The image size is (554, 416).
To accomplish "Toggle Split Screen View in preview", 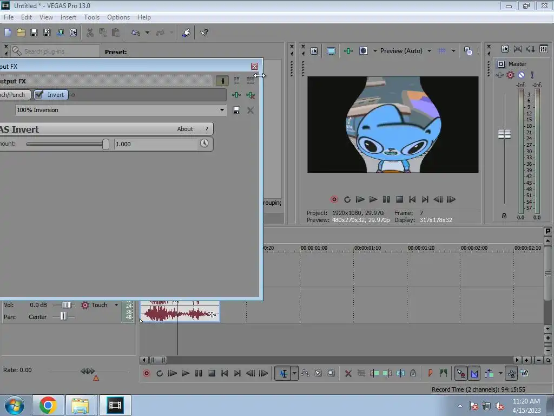I will click(x=363, y=51).
